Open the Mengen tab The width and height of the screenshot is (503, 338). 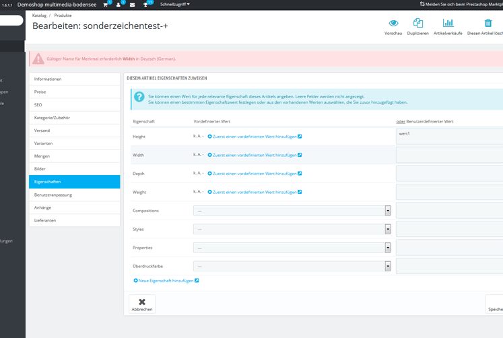(x=75, y=156)
